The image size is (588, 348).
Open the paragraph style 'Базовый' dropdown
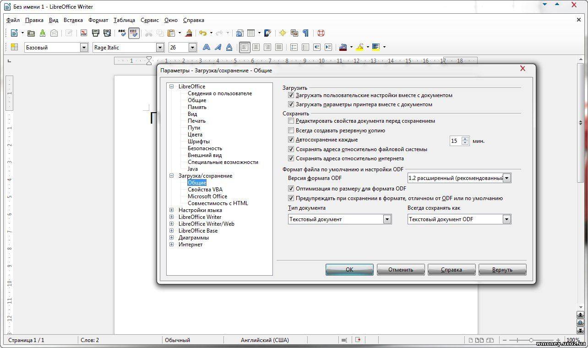(84, 47)
